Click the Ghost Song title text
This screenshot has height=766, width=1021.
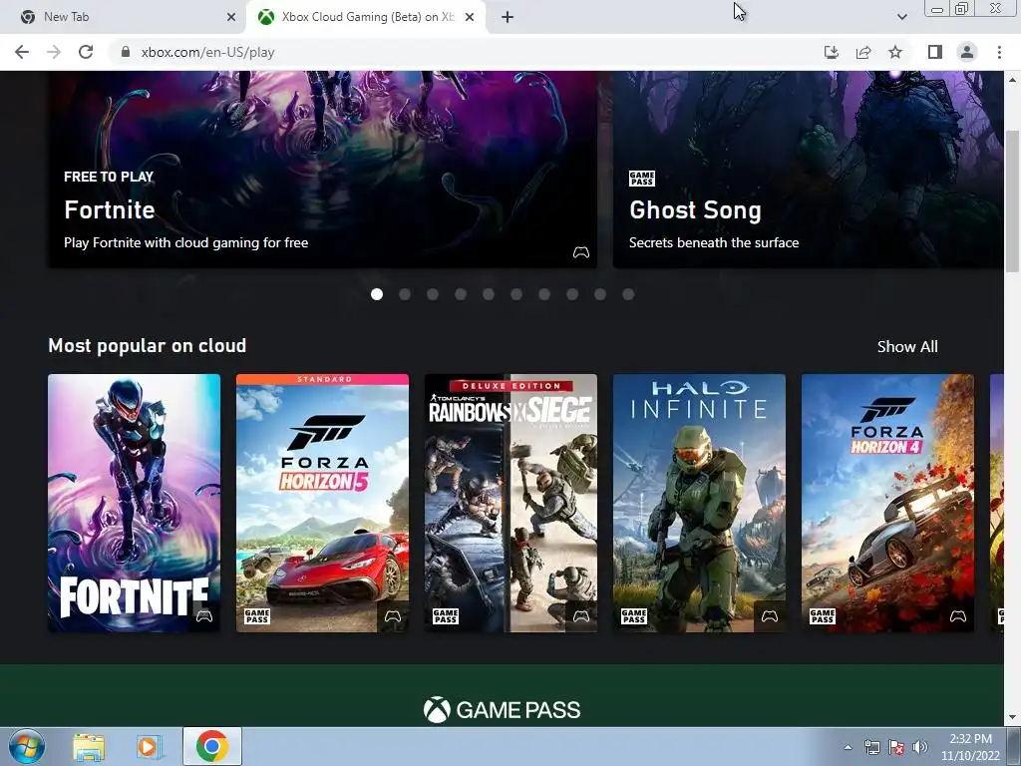[695, 209]
